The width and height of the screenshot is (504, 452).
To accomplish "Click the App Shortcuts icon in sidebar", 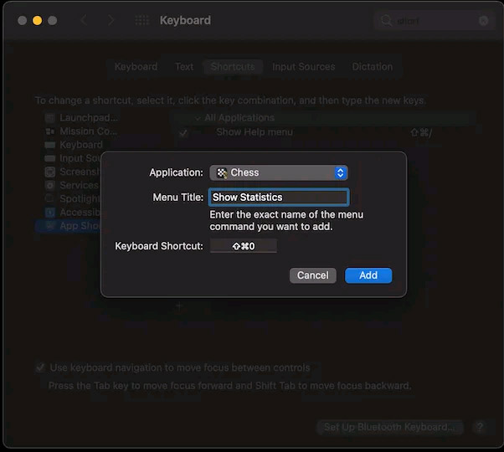I will 50,226.
